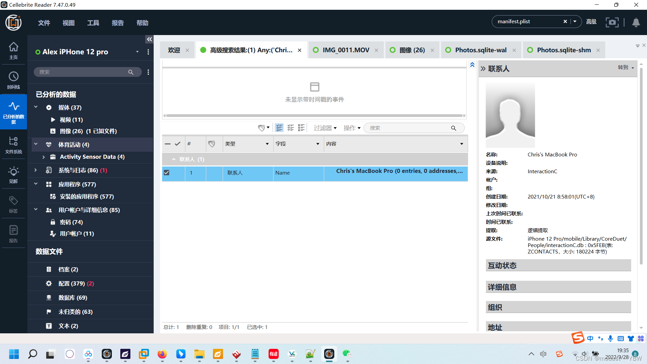Click the 高级 advanced search button
The height and width of the screenshot is (364, 647).
pos(591,22)
